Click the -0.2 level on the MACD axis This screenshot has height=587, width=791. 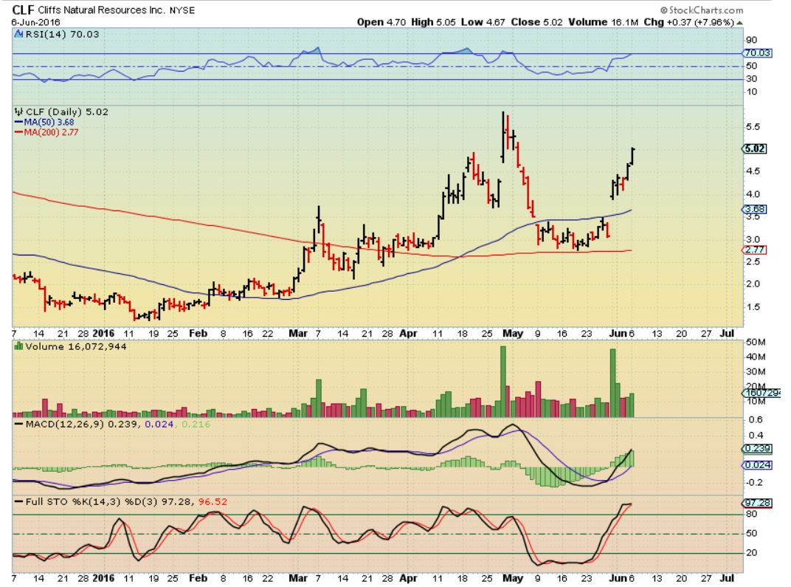755,482
